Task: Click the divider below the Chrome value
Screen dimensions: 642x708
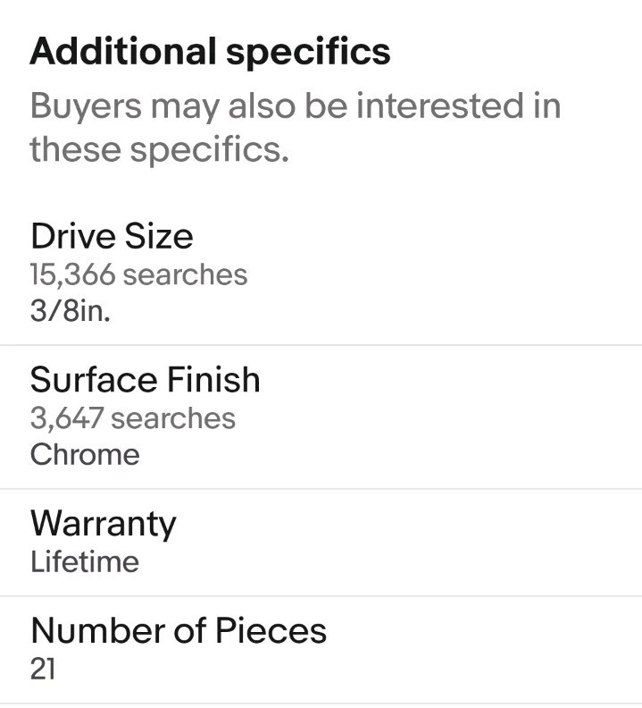Action: click(321, 489)
